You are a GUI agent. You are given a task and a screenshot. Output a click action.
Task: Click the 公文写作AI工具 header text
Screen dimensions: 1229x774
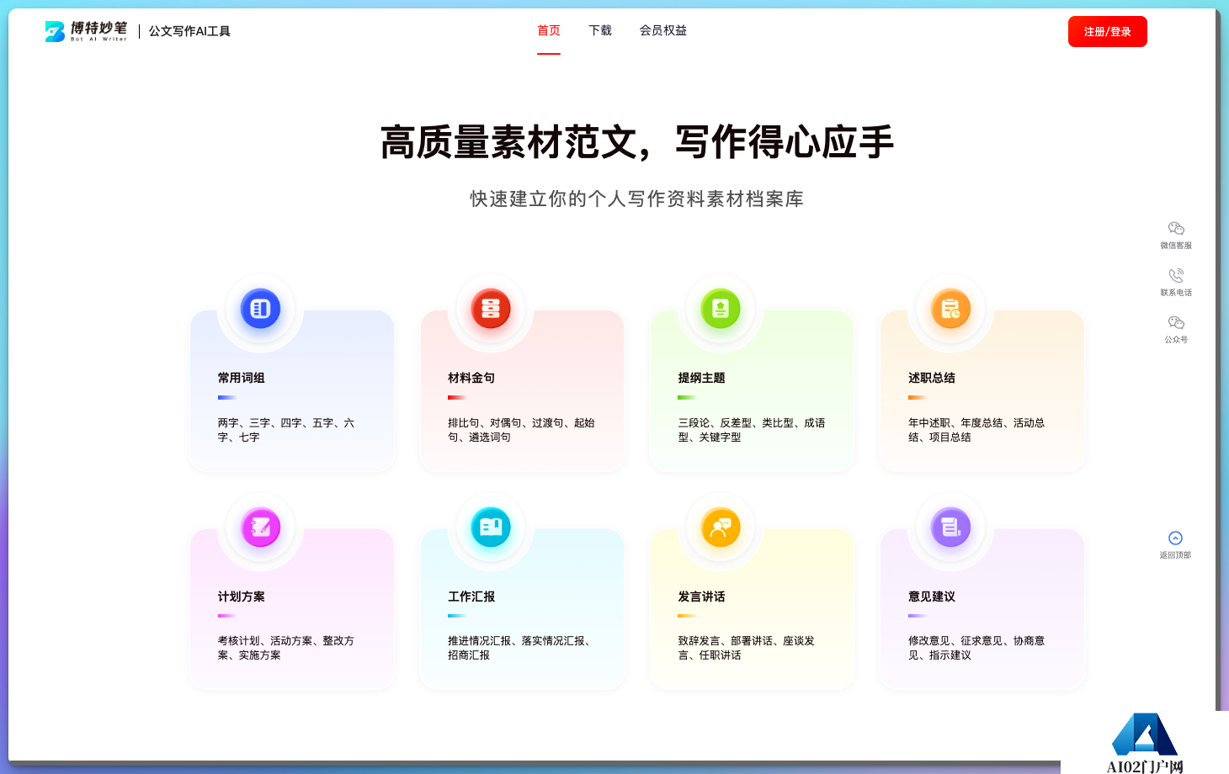pyautogui.click(x=189, y=31)
